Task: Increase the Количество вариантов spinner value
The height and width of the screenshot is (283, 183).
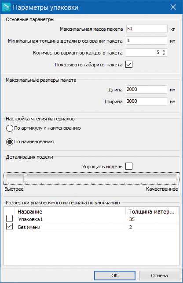Action: pos(164,51)
